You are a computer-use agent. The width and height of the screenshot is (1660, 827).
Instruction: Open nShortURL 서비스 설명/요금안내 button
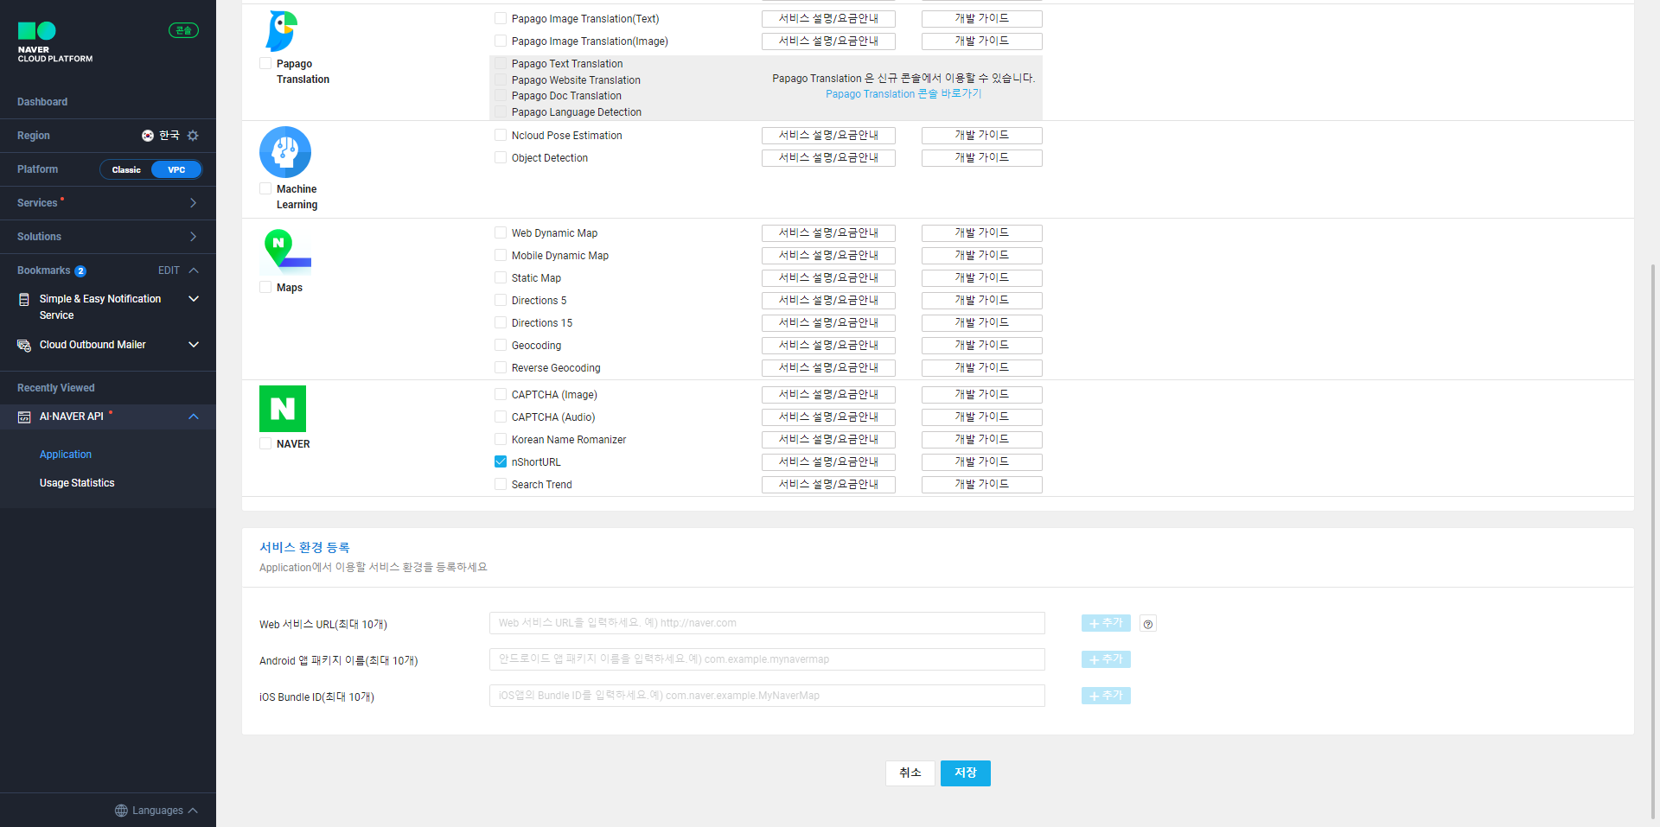coord(828,461)
